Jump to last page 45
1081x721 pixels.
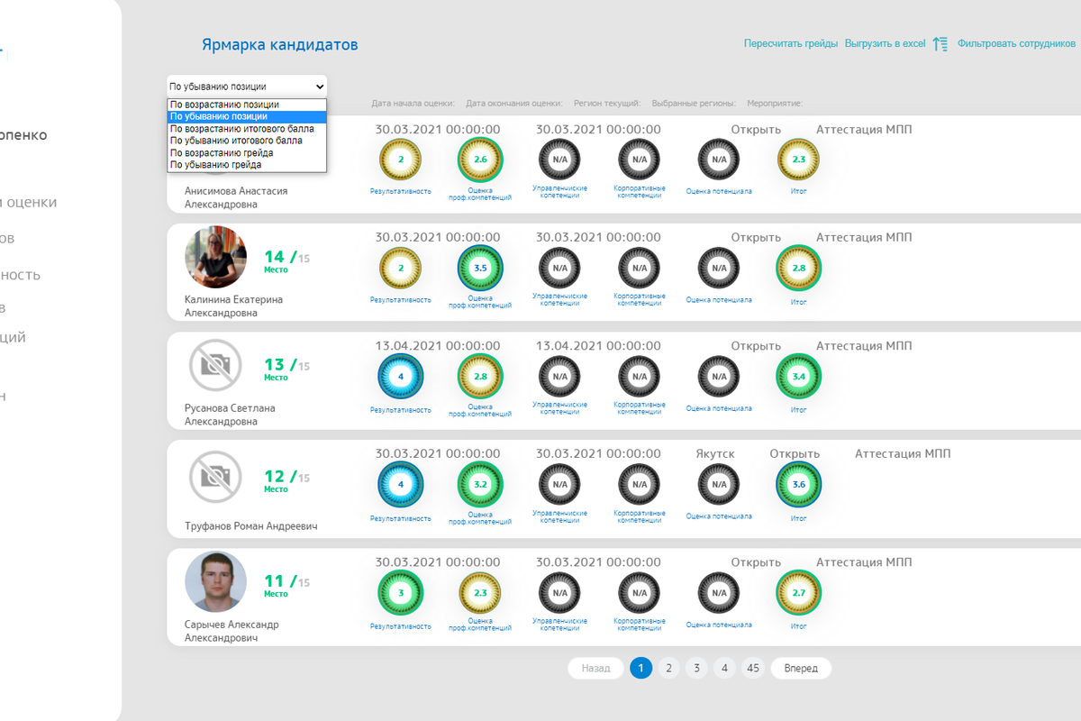tap(753, 668)
